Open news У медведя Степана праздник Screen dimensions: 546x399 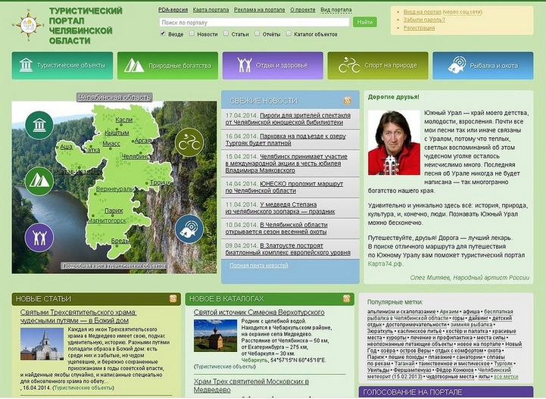point(280,208)
